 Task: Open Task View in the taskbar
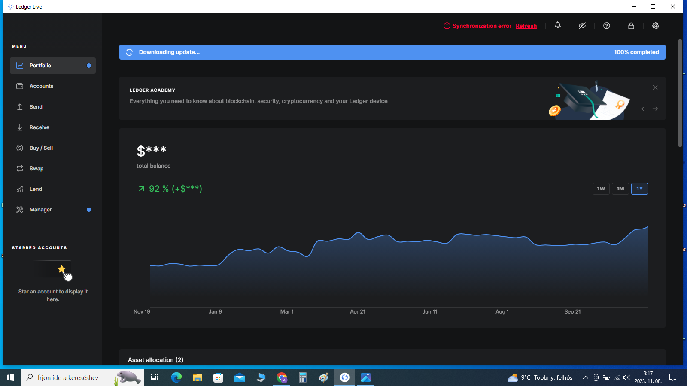point(155,377)
